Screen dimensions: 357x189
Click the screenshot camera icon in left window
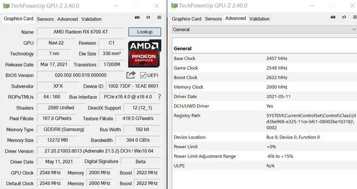click(x=137, y=17)
